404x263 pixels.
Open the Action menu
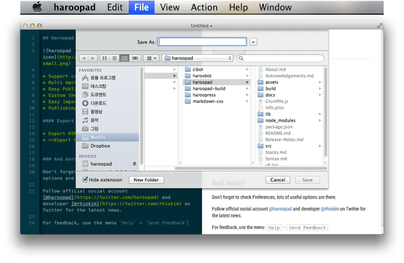point(204,7)
